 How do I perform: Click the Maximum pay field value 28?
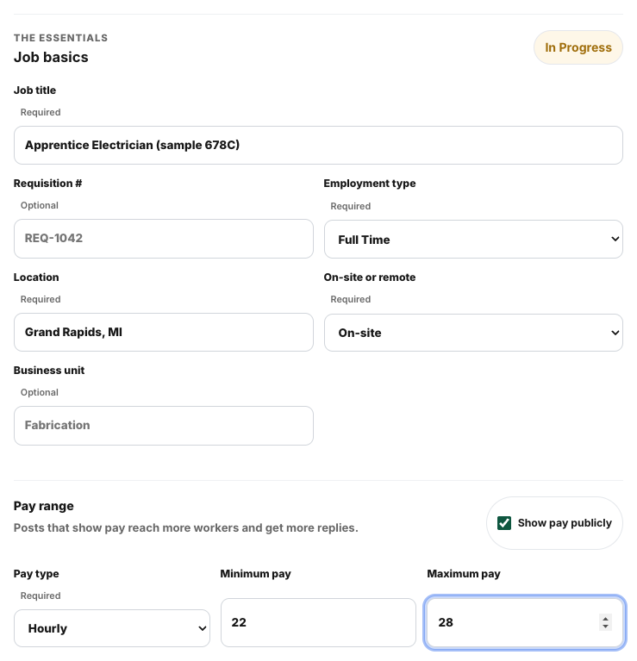(x=524, y=622)
